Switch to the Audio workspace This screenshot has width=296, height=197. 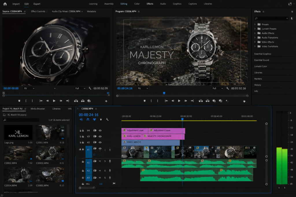click(163, 4)
